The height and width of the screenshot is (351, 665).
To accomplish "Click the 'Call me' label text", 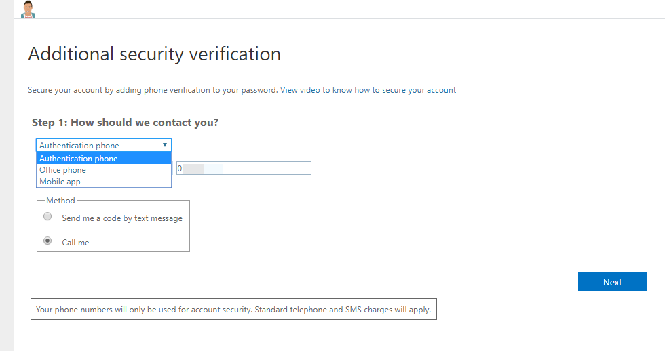I will [x=75, y=242].
